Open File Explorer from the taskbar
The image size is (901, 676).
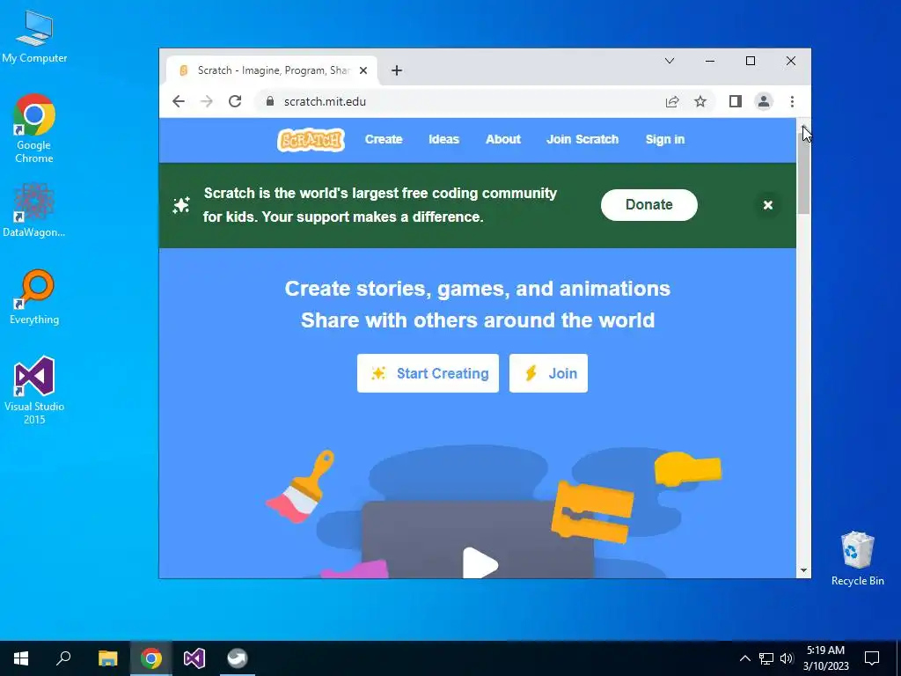pyautogui.click(x=107, y=658)
